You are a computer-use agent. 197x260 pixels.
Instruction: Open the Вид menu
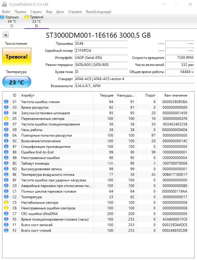[x=49, y=12]
